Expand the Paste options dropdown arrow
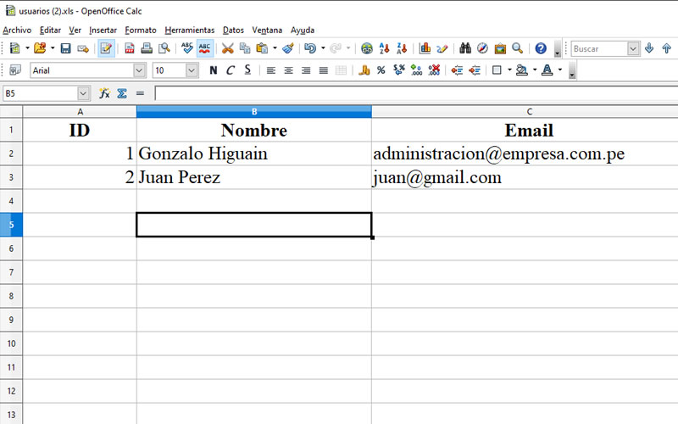Viewport: 678px width, 424px height. [x=275, y=48]
